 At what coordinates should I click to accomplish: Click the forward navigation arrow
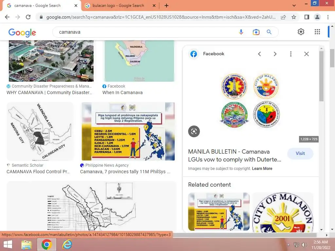click(x=18, y=17)
